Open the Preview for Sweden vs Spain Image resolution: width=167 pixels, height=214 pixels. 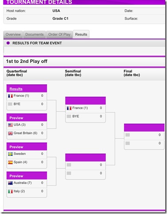click(16, 147)
